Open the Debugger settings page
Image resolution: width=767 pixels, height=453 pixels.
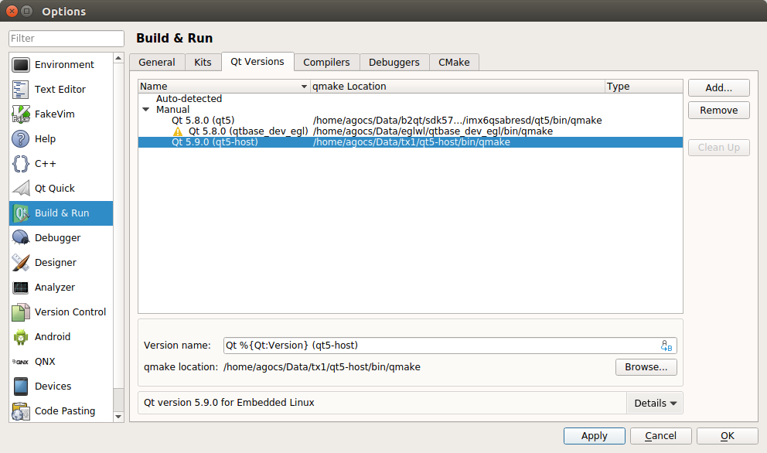pos(56,237)
